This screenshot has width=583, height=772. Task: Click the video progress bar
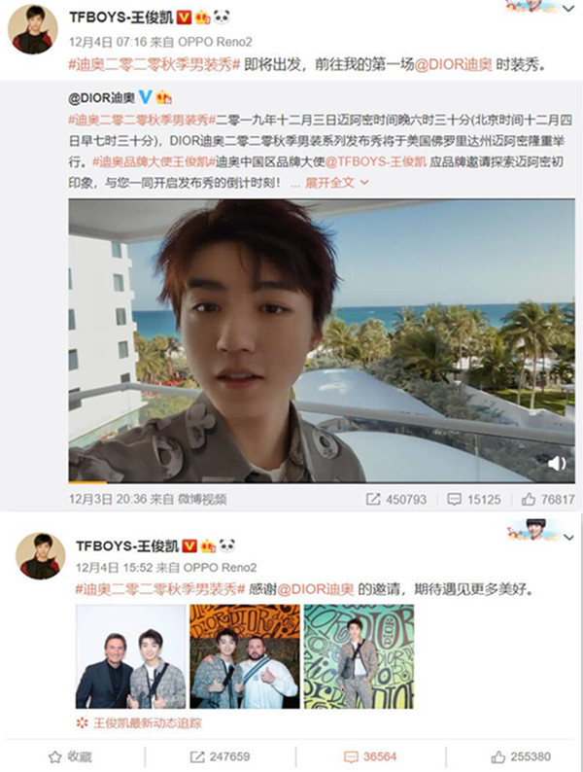coord(322,482)
